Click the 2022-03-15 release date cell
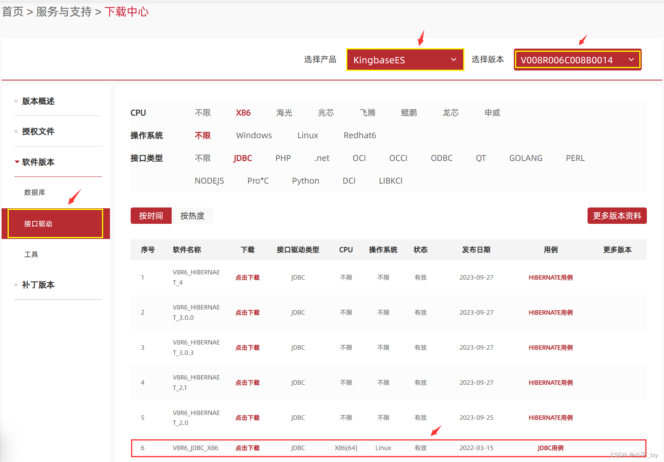Image resolution: width=664 pixels, height=462 pixels. click(x=476, y=448)
